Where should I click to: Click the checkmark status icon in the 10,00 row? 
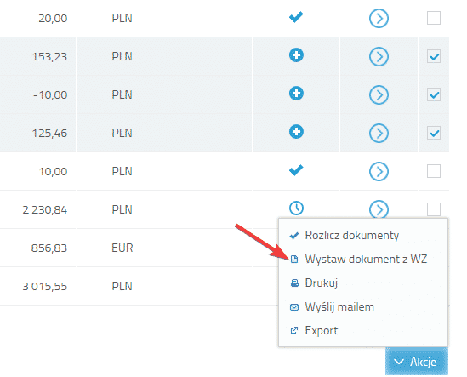[296, 170]
